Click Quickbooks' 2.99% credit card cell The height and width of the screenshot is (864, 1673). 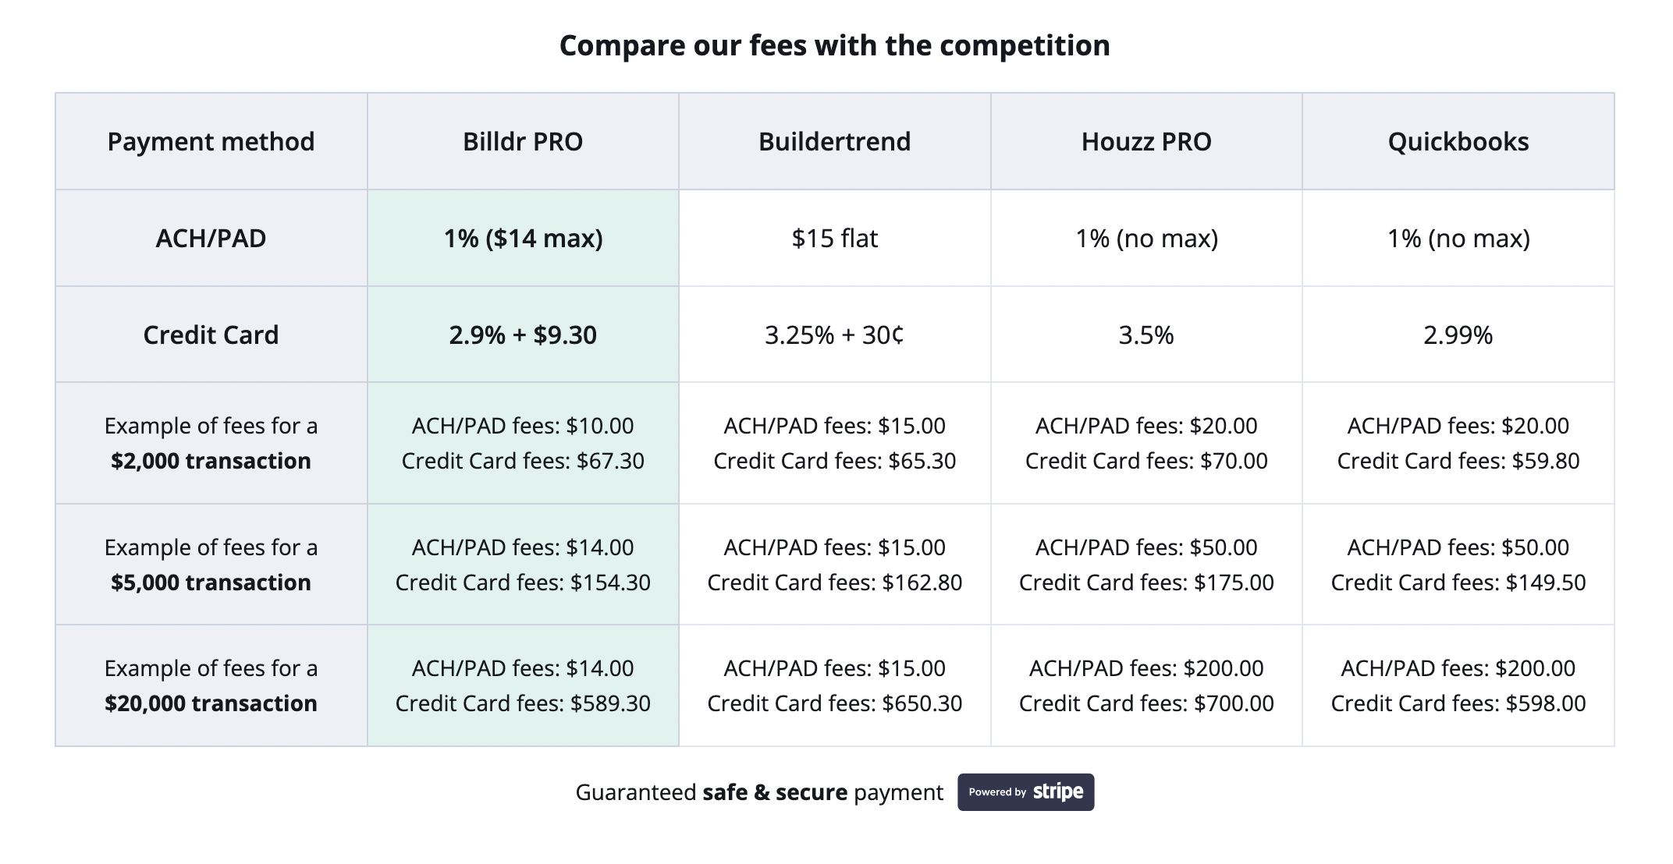[x=1458, y=335]
